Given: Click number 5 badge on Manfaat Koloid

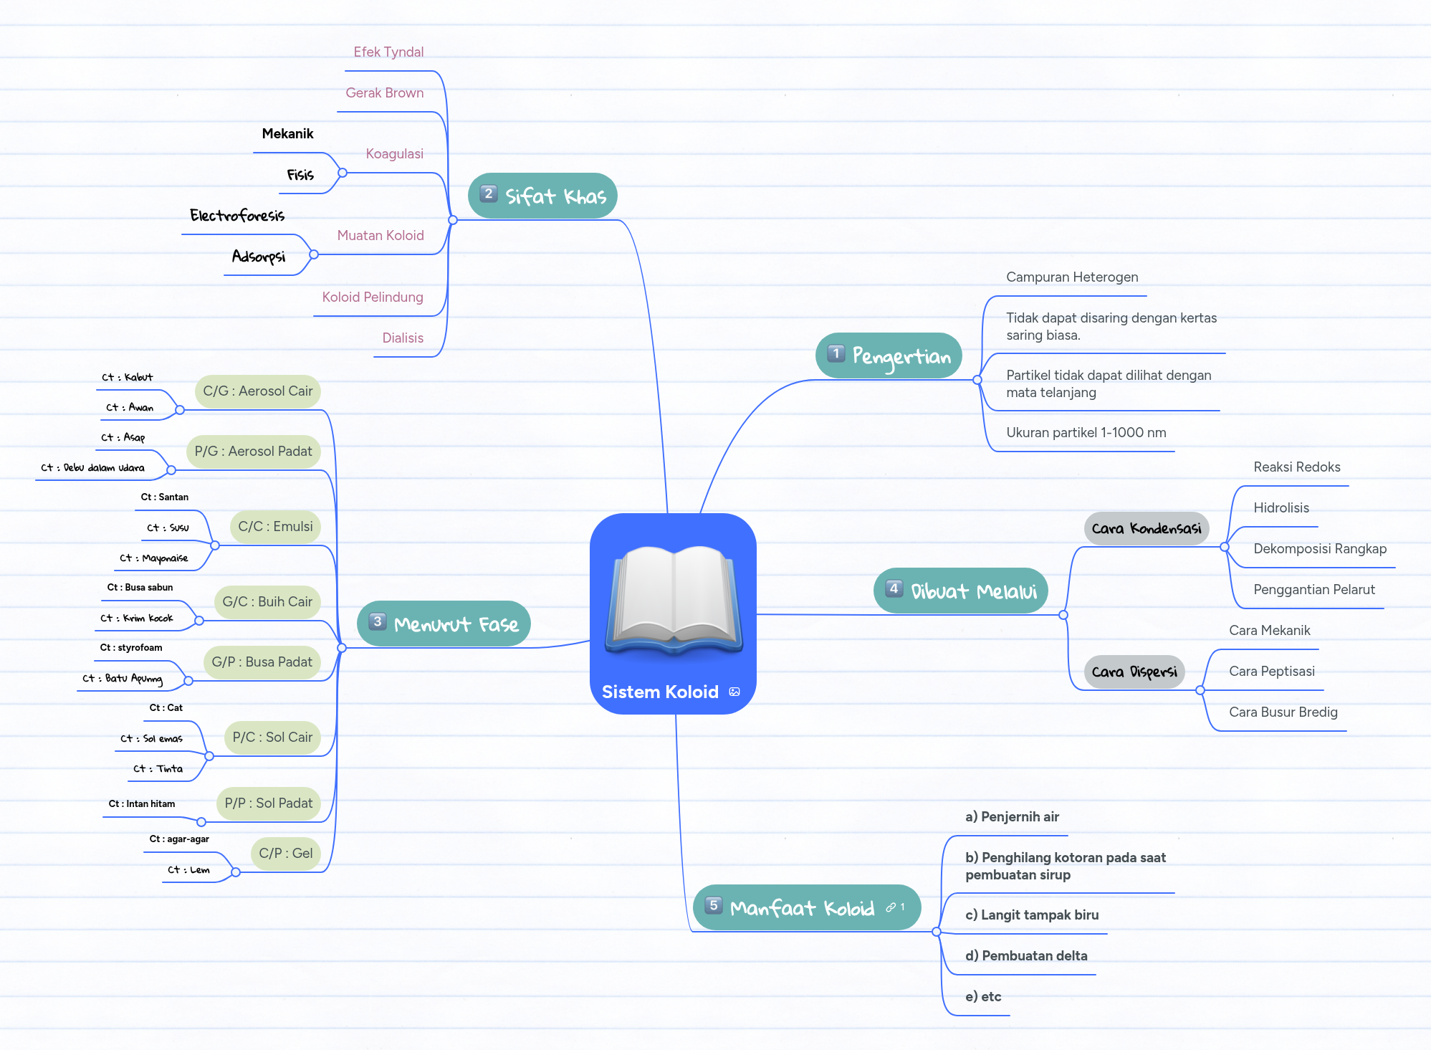Looking at the screenshot, I should pyautogui.click(x=713, y=905).
